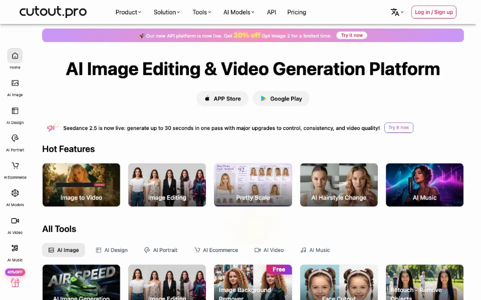481x300 pixels.
Task: Open the Image to Video hot feature
Action: (x=81, y=185)
